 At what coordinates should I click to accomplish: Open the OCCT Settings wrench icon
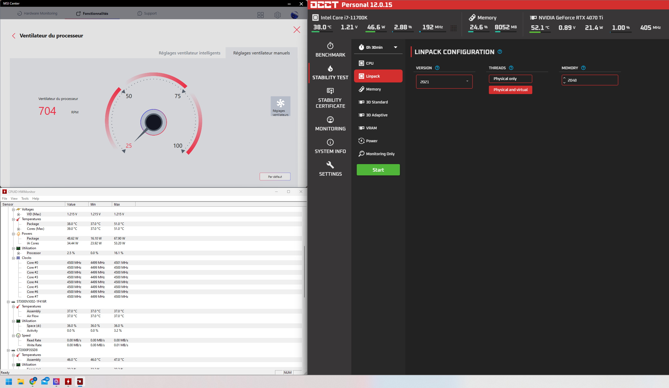click(330, 165)
